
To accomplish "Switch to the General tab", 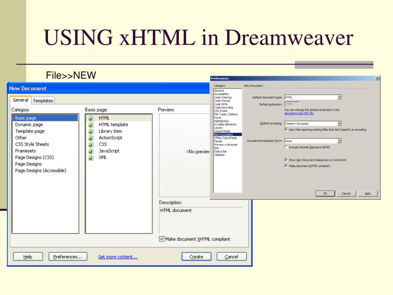I will 20,100.
